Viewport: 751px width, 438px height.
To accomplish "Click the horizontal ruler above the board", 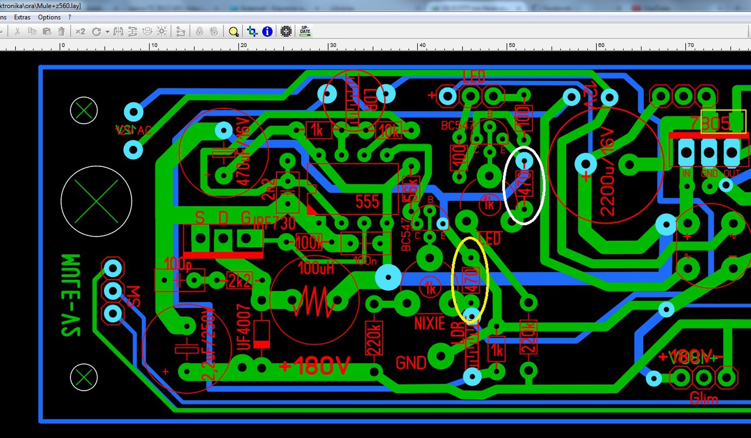I will (375, 46).
